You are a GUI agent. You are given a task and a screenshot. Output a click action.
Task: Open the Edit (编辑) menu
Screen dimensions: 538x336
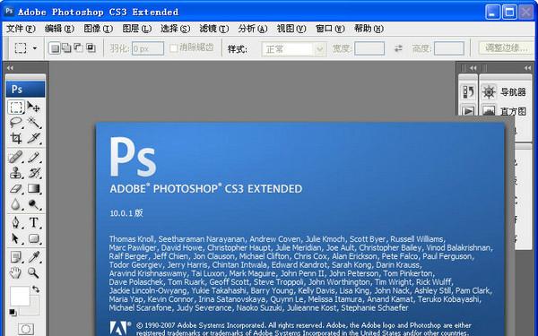(x=59, y=29)
